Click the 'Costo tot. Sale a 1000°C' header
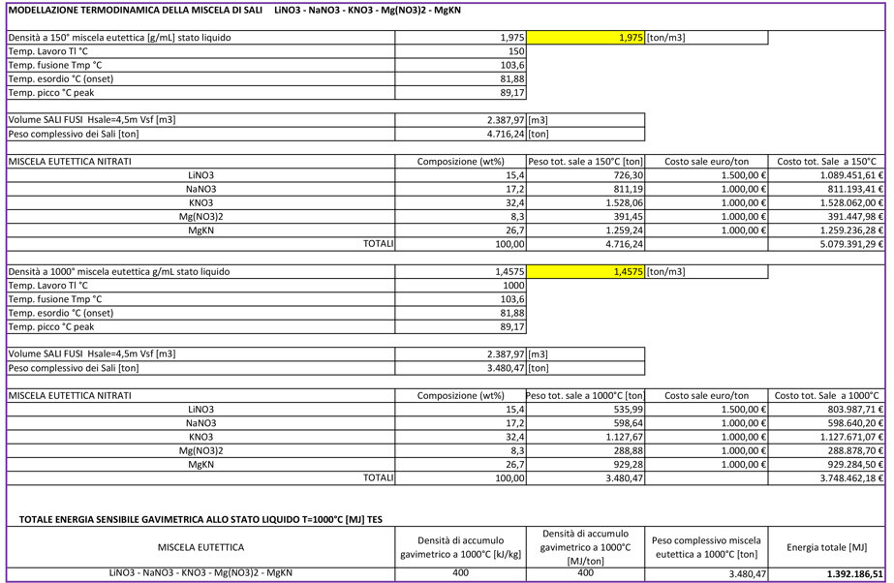Image resolution: width=894 pixels, height=583 pixels. tap(827, 395)
